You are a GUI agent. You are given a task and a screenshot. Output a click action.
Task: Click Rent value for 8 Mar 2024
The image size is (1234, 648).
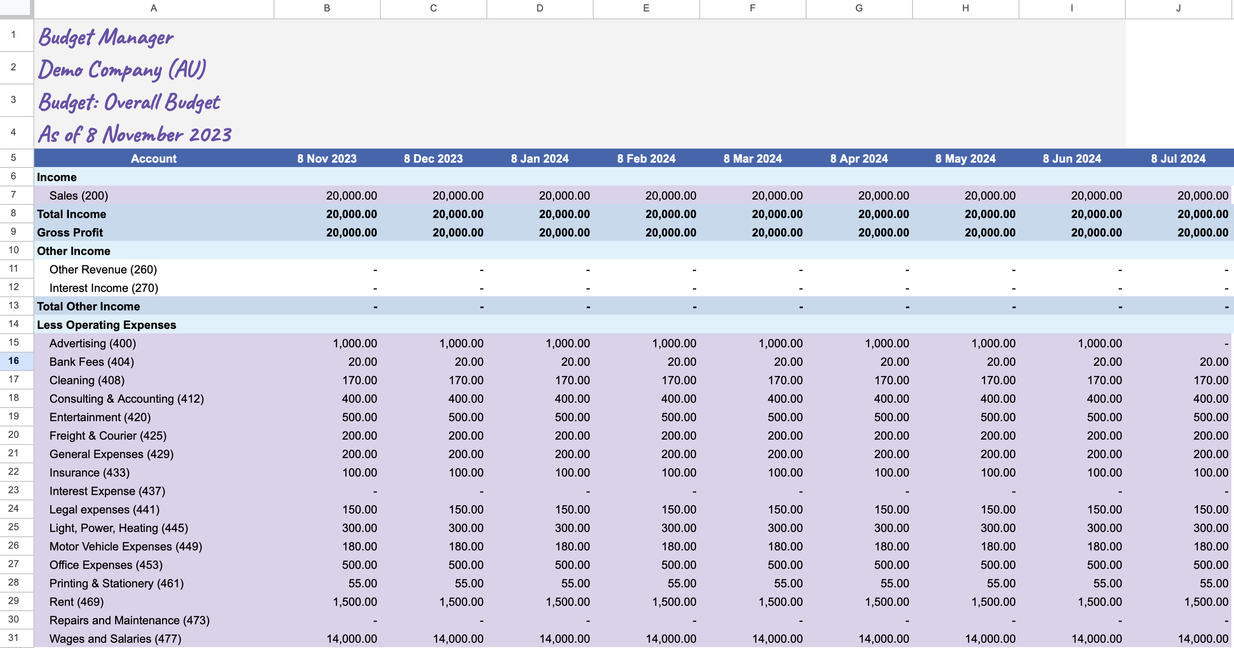[752, 601]
